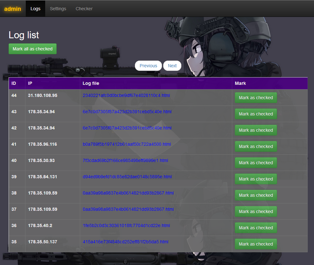Screen dimensions: 314x265
Task: Open log file b0a789f5b197412b61aaf50c722a4500.html
Action: [127, 144]
